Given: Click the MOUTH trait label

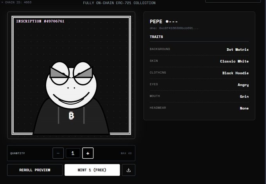Looking at the screenshot, I should [155, 96].
